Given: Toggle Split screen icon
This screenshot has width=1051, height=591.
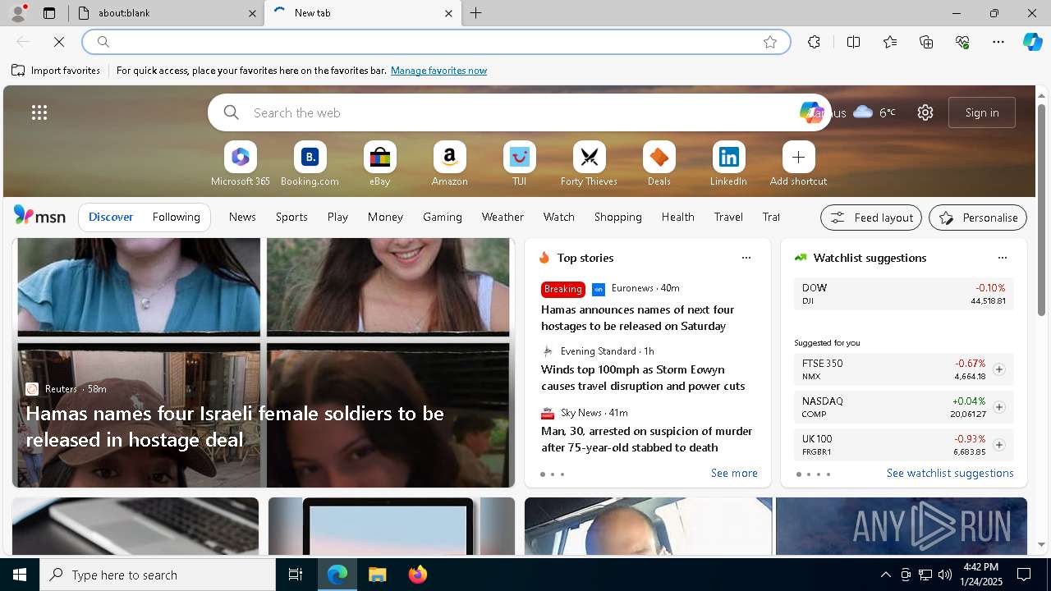Looking at the screenshot, I should (853, 42).
